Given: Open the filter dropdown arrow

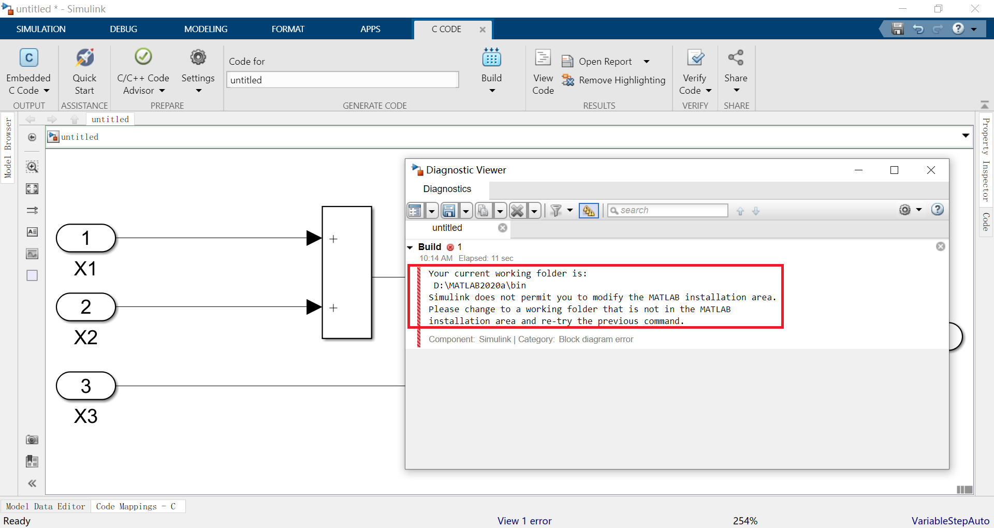Looking at the screenshot, I should tap(570, 210).
